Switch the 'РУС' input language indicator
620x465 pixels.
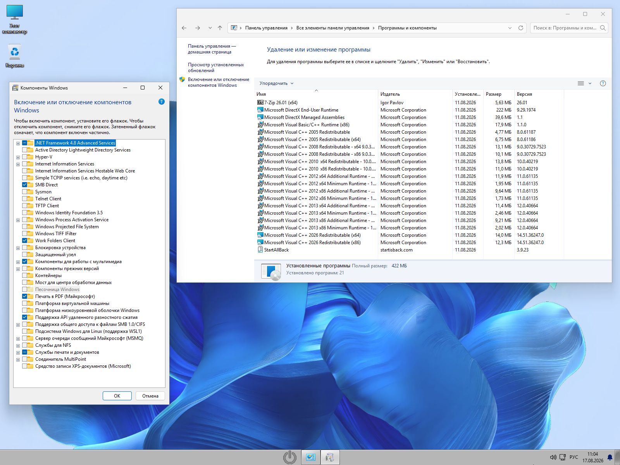574,457
